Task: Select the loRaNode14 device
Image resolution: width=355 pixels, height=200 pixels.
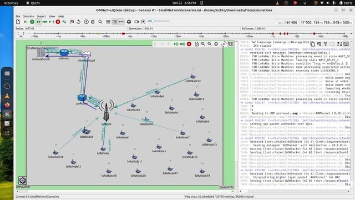Action: tap(193, 77)
